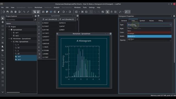The height and width of the screenshot is (99, 176).
Task: Collapse the Plot - Spreadsheet tree node
Action: (x=12, y=42)
